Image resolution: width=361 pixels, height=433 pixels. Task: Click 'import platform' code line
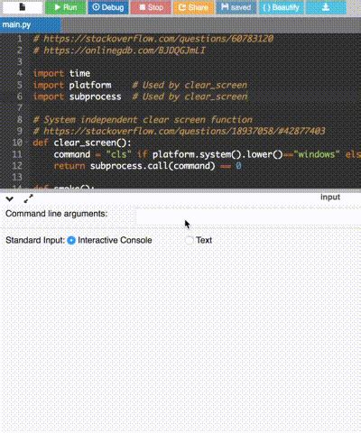click(72, 85)
